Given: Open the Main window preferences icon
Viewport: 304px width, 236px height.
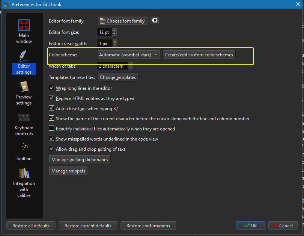Looking at the screenshot, I should (x=24, y=26).
